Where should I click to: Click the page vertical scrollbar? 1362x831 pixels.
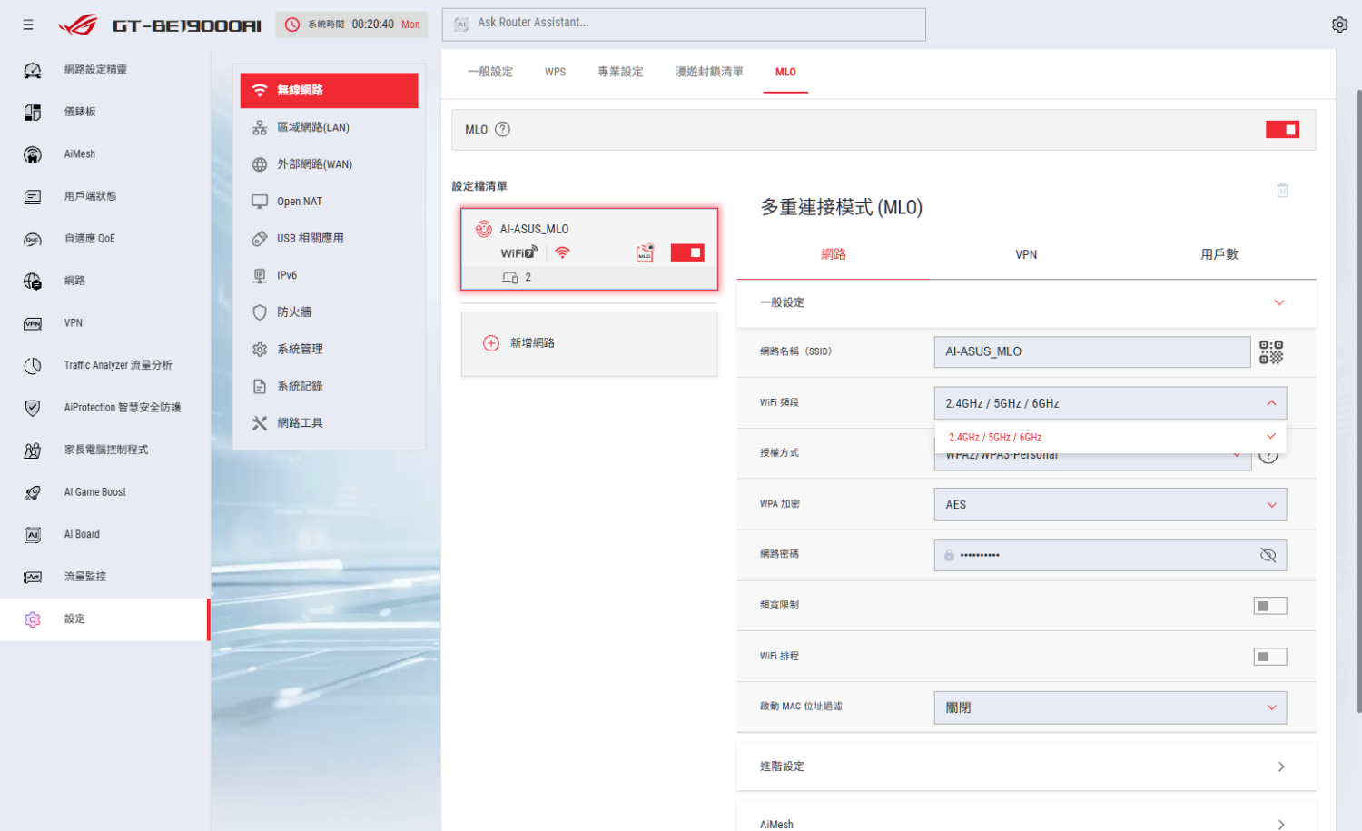click(x=1358, y=400)
